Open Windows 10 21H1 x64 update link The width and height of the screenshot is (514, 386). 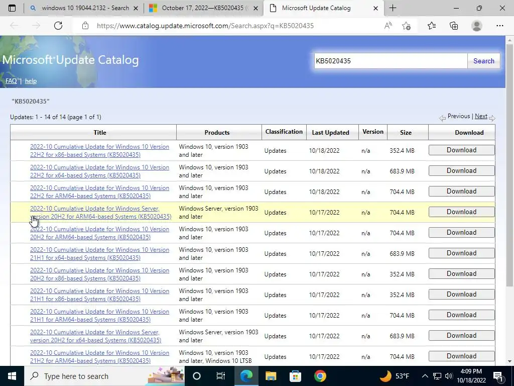[100, 254]
